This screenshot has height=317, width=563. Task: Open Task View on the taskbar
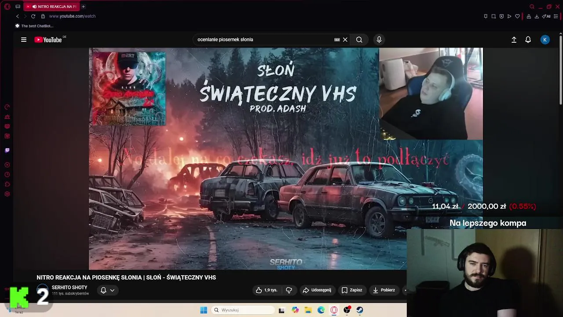281,310
